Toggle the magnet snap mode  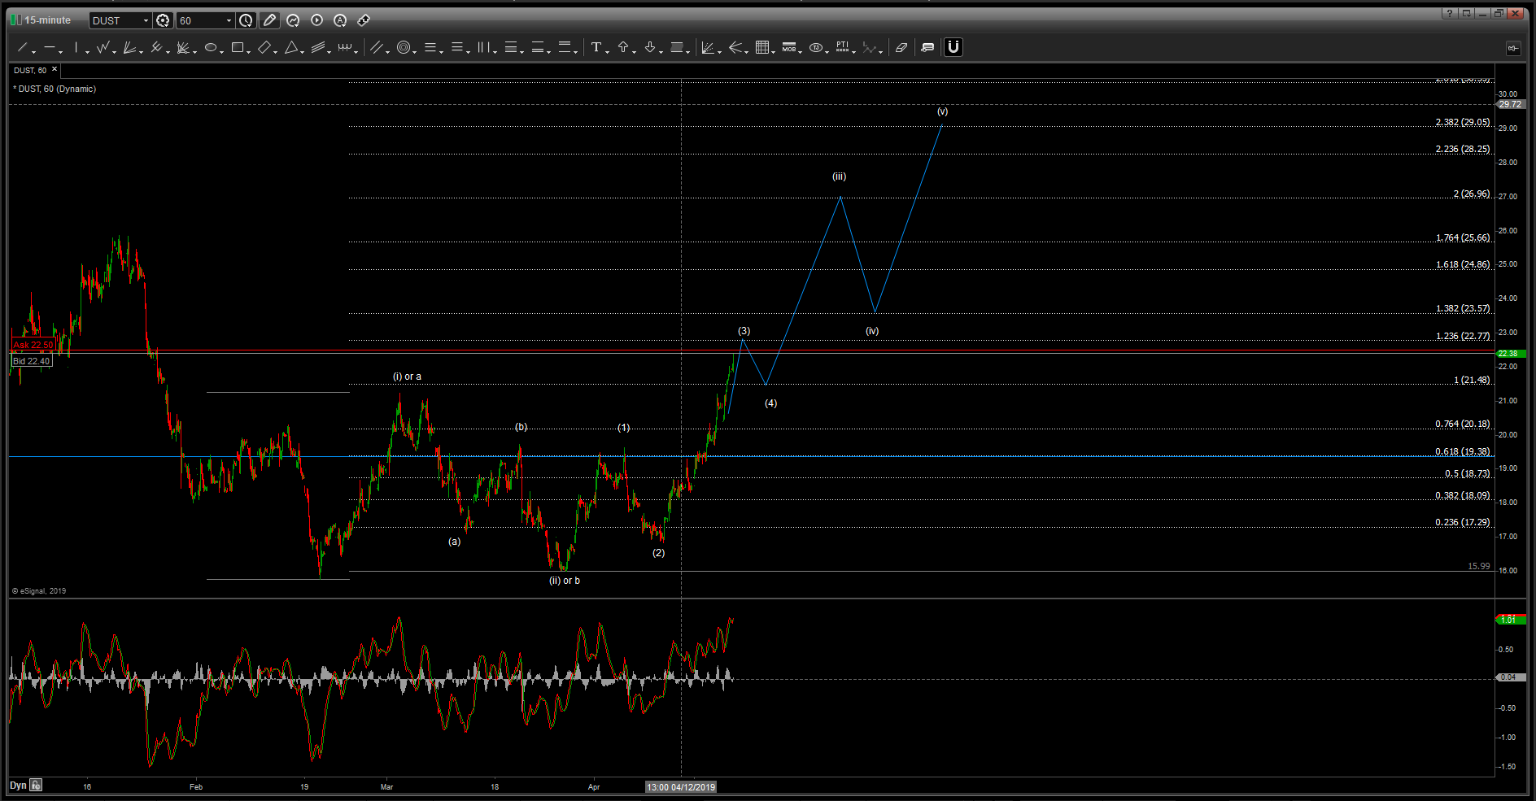click(x=953, y=47)
